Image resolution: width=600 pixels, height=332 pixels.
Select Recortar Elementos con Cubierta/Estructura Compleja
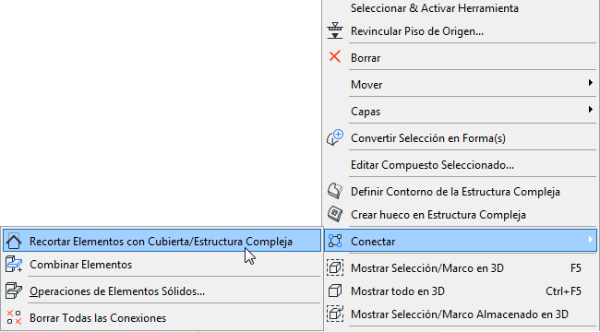click(162, 241)
